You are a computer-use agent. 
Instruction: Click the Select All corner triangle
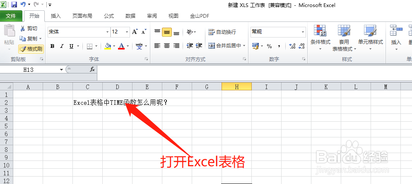click(7, 87)
